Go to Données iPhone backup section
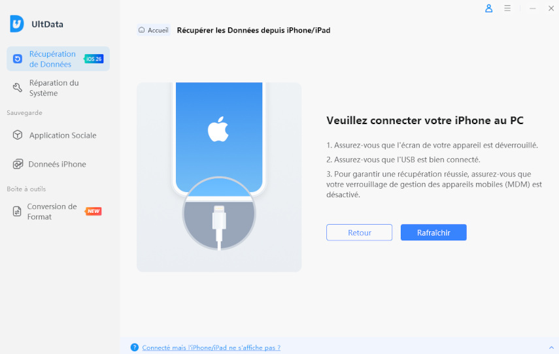Image resolution: width=559 pixels, height=354 pixels. 57,164
